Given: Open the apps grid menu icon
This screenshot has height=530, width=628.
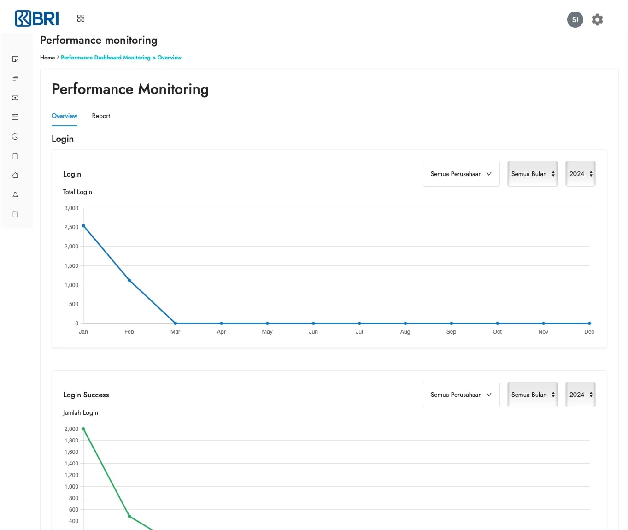Looking at the screenshot, I should 81,18.
